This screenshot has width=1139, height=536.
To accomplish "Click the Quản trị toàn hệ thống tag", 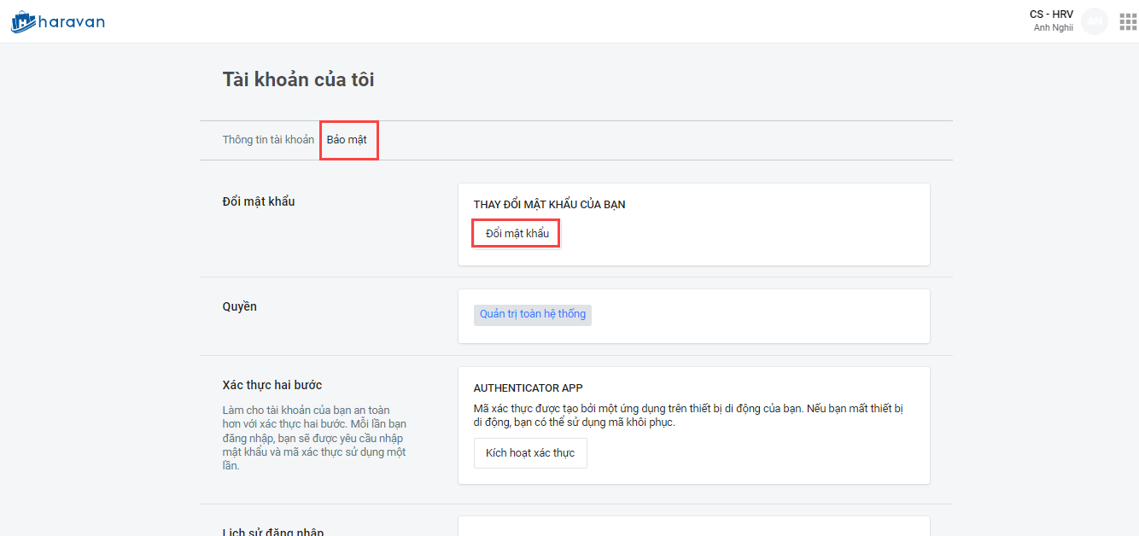I will pos(533,314).
